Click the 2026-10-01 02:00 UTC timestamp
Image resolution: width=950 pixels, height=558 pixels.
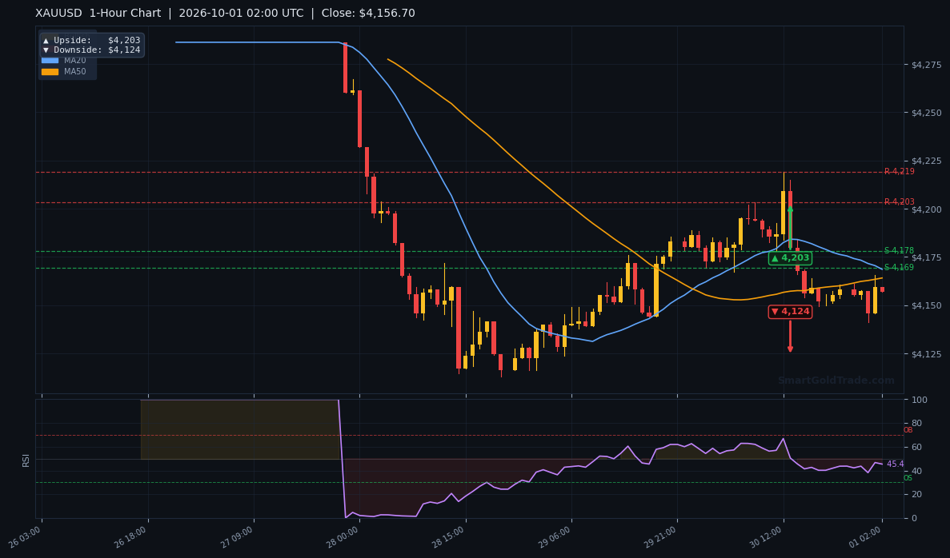241,14
